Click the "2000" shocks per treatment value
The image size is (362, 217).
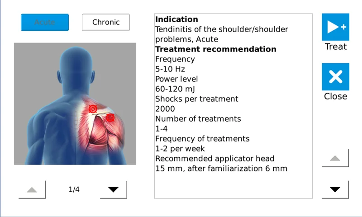click(165, 109)
